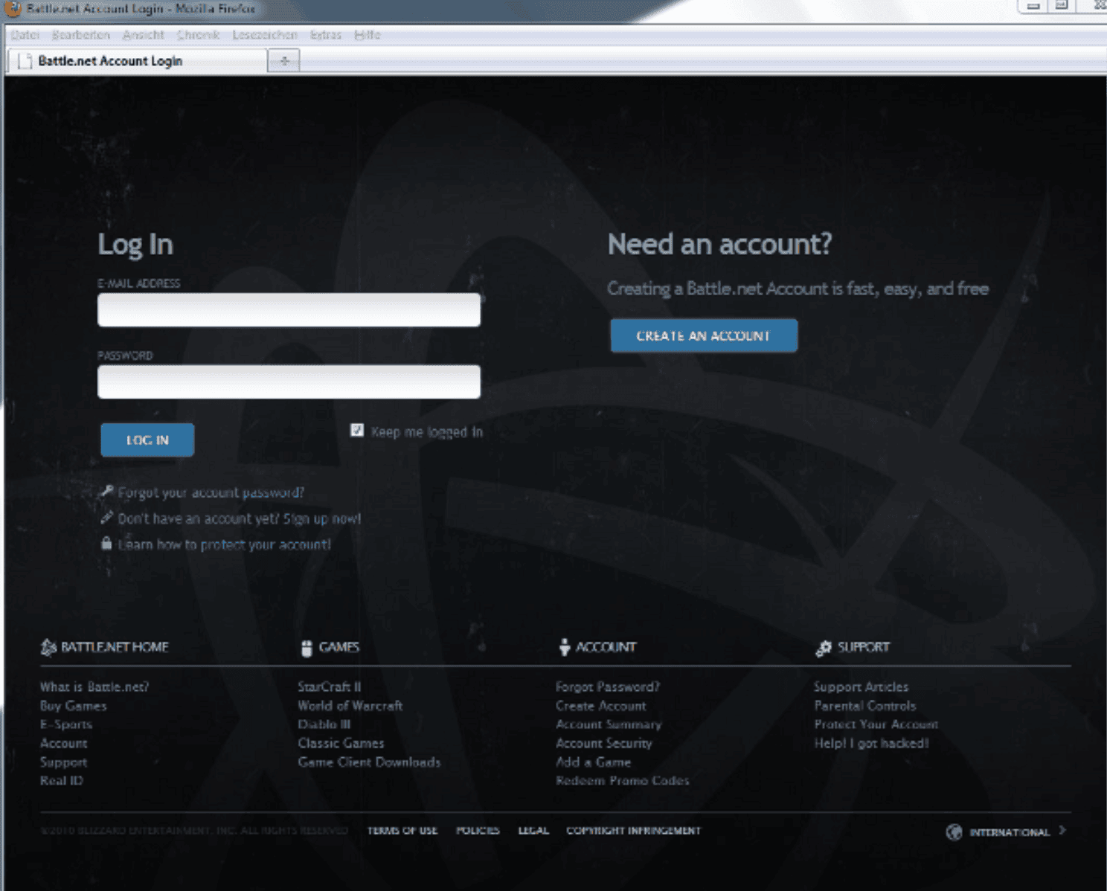Open the BATTLE.NET HOME footer heading
This screenshot has width=1107, height=891.
115,647
